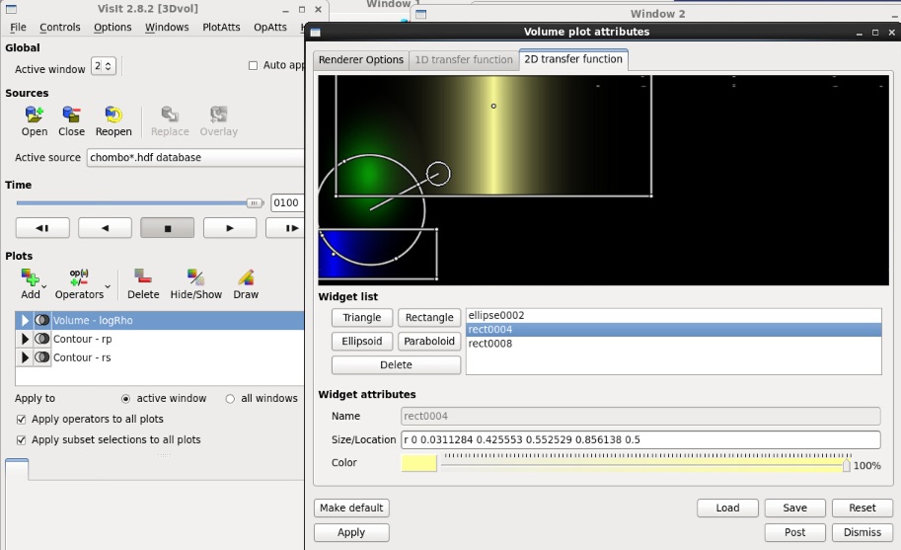Screen dimensions: 901x550
Task: Click the Close source icon
Action: coord(71,115)
